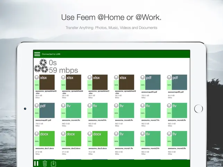Click smiley icon on awesome_movie4.flv tile
The width and height of the screenshot is (223, 167).
[x=63, y=106]
